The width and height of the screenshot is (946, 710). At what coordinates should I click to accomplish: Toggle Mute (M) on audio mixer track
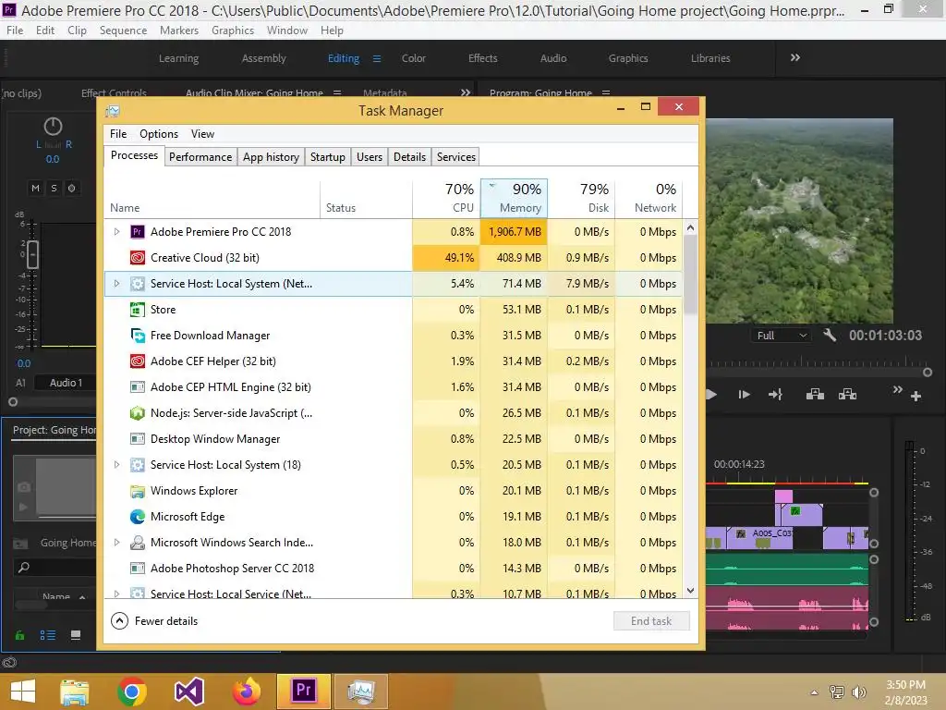coord(36,189)
